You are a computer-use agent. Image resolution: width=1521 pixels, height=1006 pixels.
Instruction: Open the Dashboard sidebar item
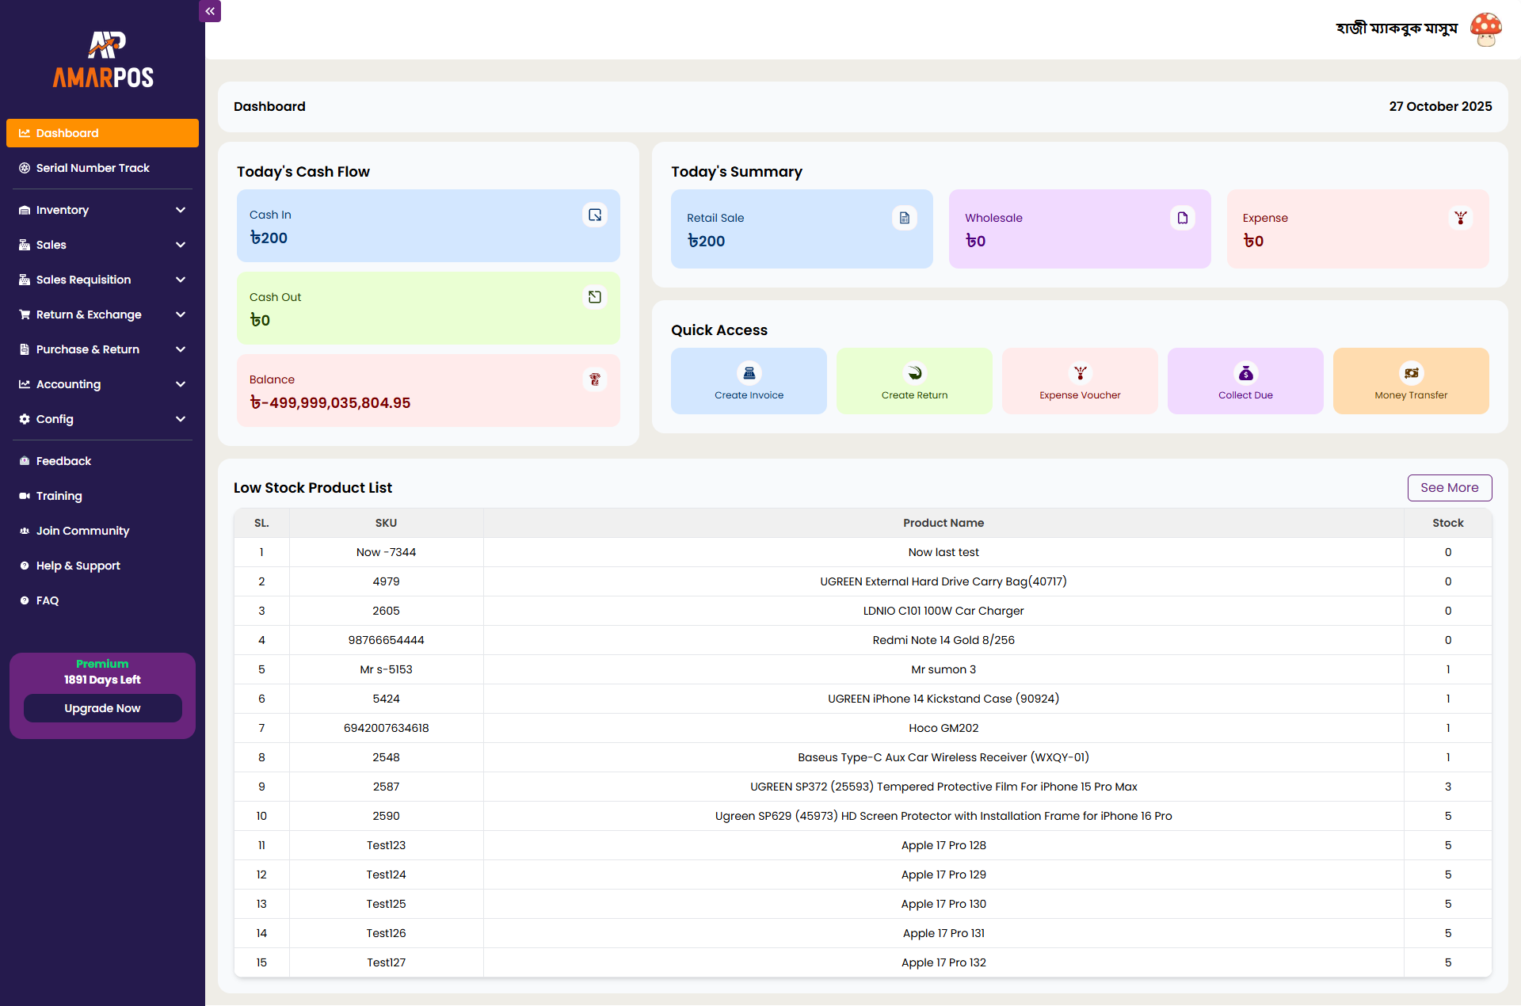point(102,133)
